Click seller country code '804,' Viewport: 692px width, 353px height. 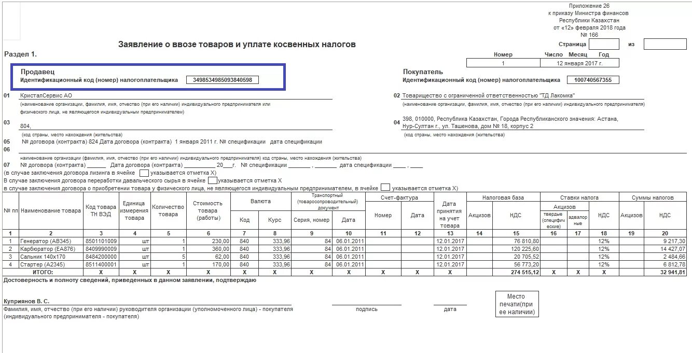(x=25, y=126)
